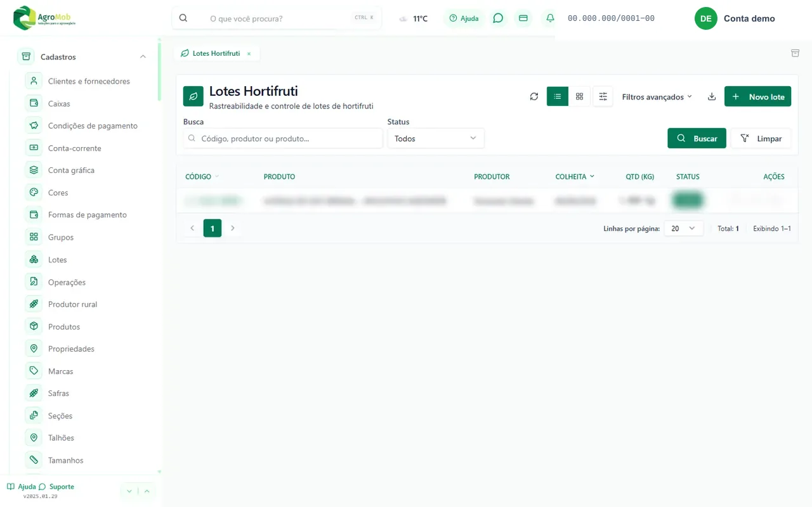Open Linhas por página 20 dropdown
The height and width of the screenshot is (507, 812).
683,228
